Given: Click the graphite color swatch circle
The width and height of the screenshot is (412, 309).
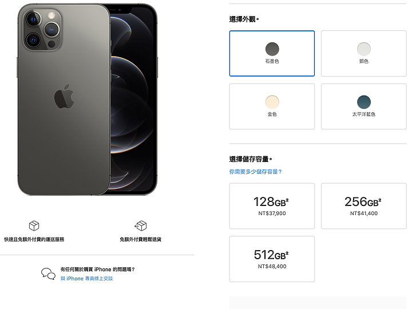Looking at the screenshot, I should (272, 49).
